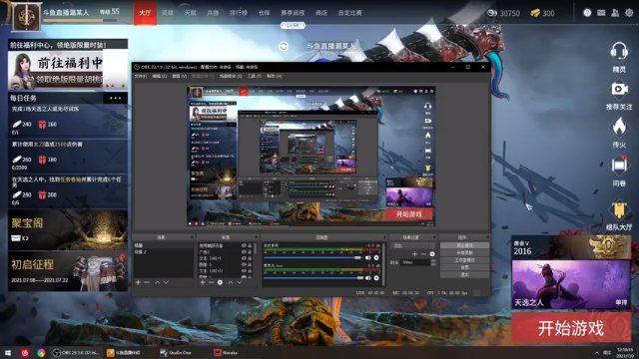
Task: Adjust the 台式音响 volume slider
Action: (x=313, y=257)
